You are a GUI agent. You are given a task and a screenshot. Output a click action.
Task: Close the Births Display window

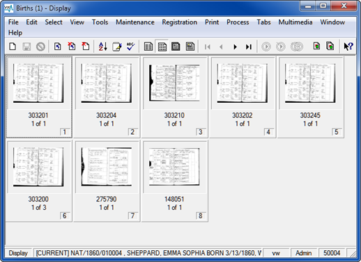pos(344,6)
